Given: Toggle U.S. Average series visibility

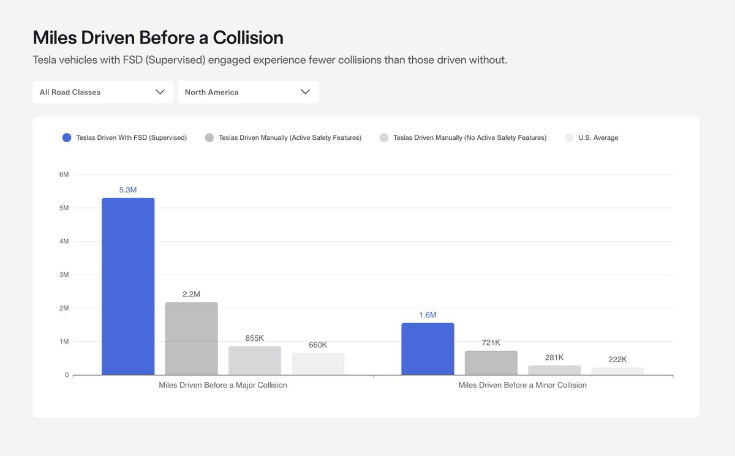Looking at the screenshot, I should point(568,137).
